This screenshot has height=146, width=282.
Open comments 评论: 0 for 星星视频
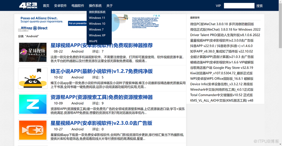(x=98, y=129)
